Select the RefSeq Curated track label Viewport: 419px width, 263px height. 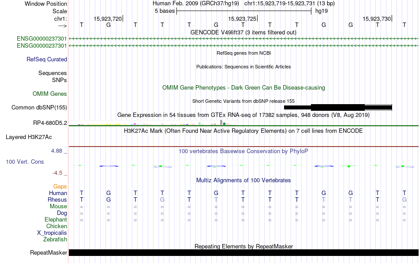[46, 59]
